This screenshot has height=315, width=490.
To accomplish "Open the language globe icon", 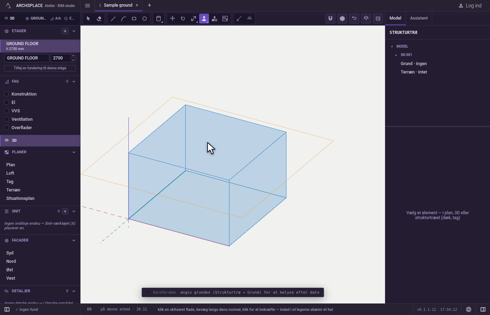I will click(x=469, y=309).
